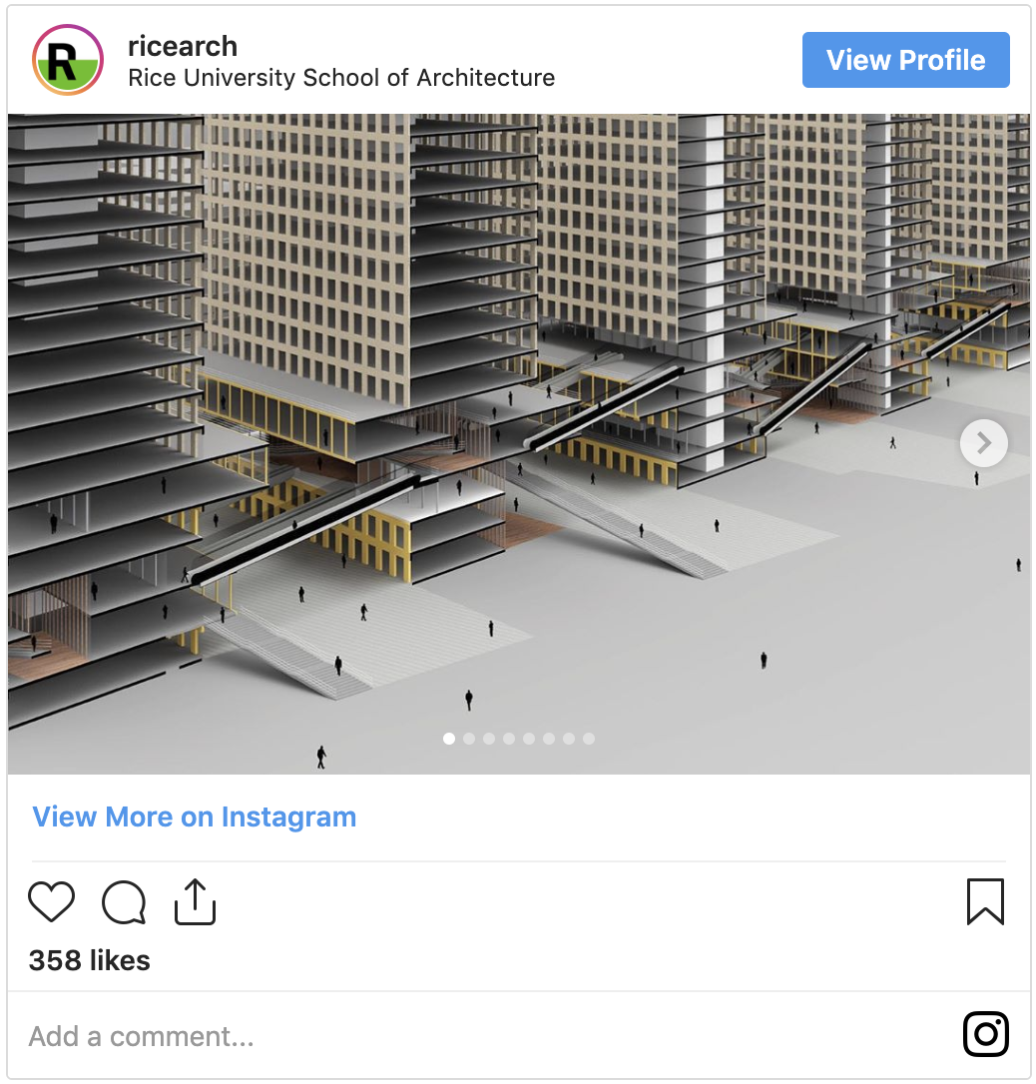Jump to the fifth carousel dot

(529, 739)
